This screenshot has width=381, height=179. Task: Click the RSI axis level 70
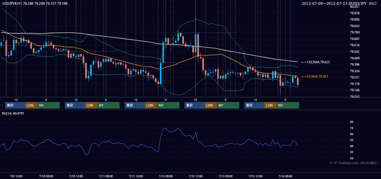coord(351,128)
